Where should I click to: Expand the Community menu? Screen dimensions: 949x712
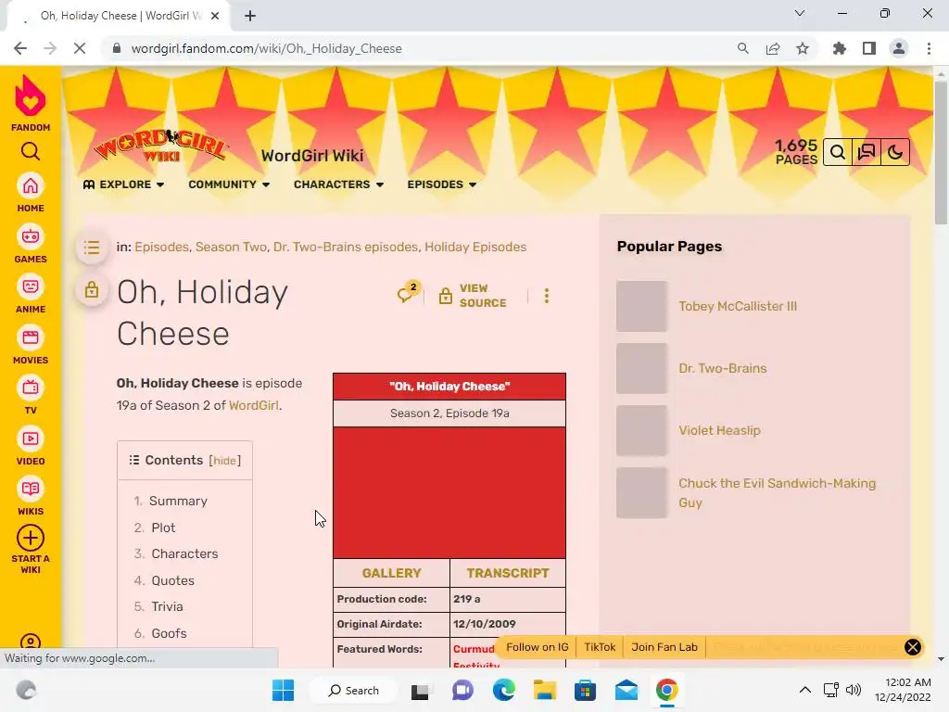[x=229, y=184]
